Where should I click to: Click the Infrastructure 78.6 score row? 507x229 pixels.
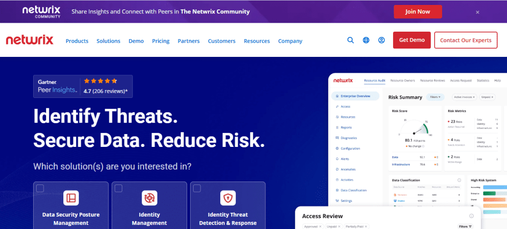[415, 164]
